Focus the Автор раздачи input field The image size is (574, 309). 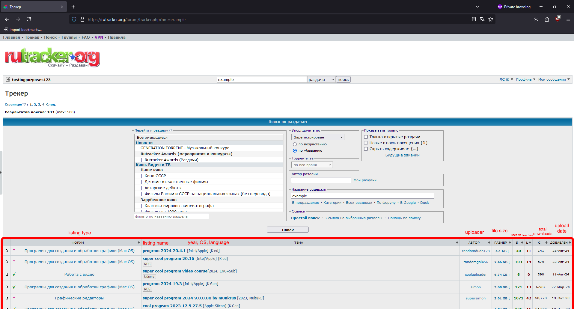click(x=321, y=180)
